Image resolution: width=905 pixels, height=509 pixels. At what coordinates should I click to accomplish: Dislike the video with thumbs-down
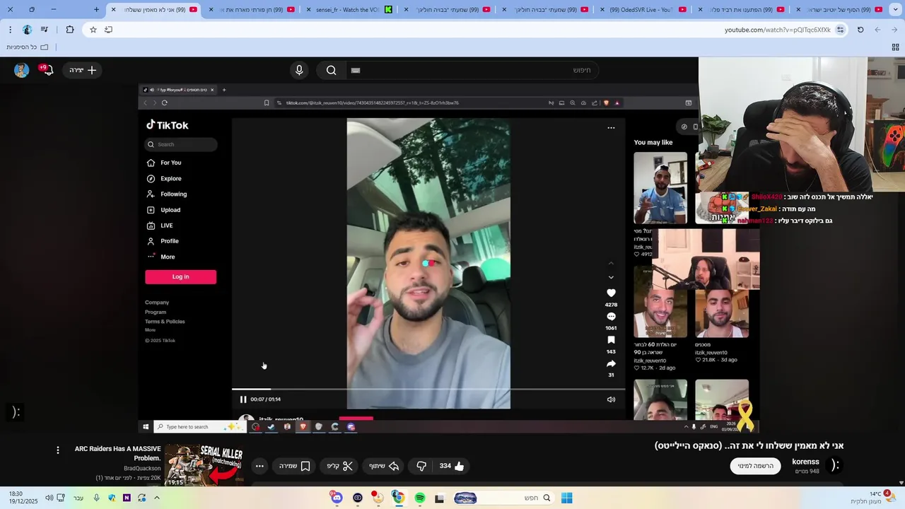click(421, 466)
